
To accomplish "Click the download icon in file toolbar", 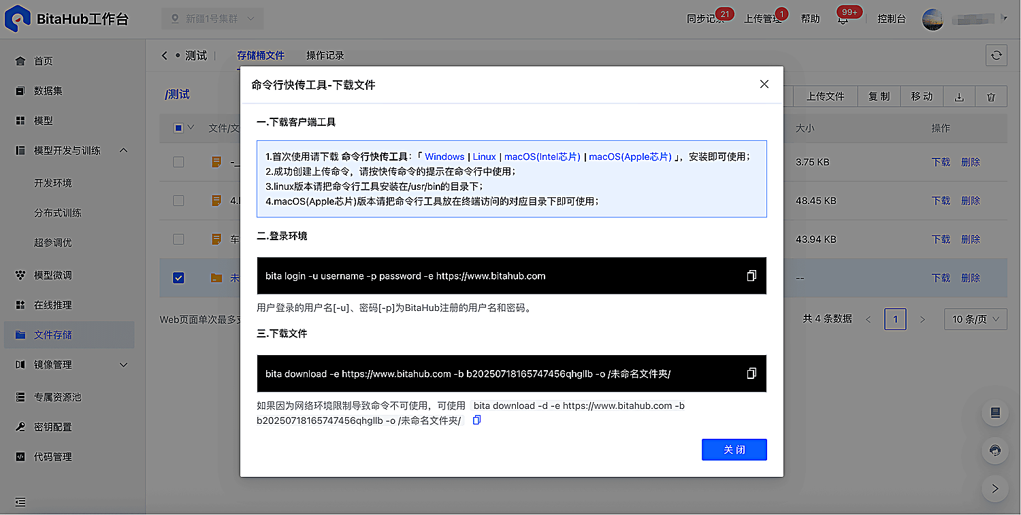I will coord(960,97).
